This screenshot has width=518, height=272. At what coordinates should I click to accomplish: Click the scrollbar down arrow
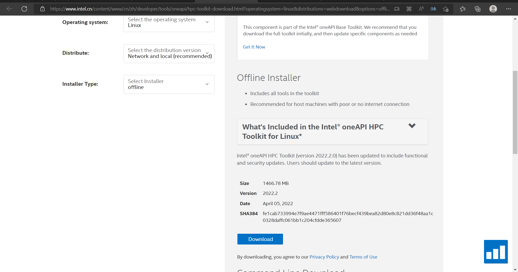pyautogui.click(x=515, y=269)
